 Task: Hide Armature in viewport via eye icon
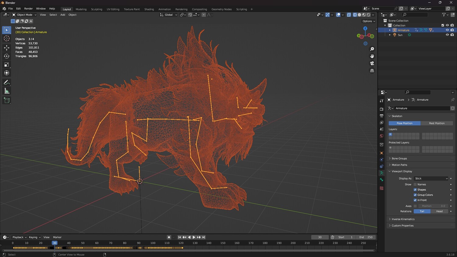point(447,30)
